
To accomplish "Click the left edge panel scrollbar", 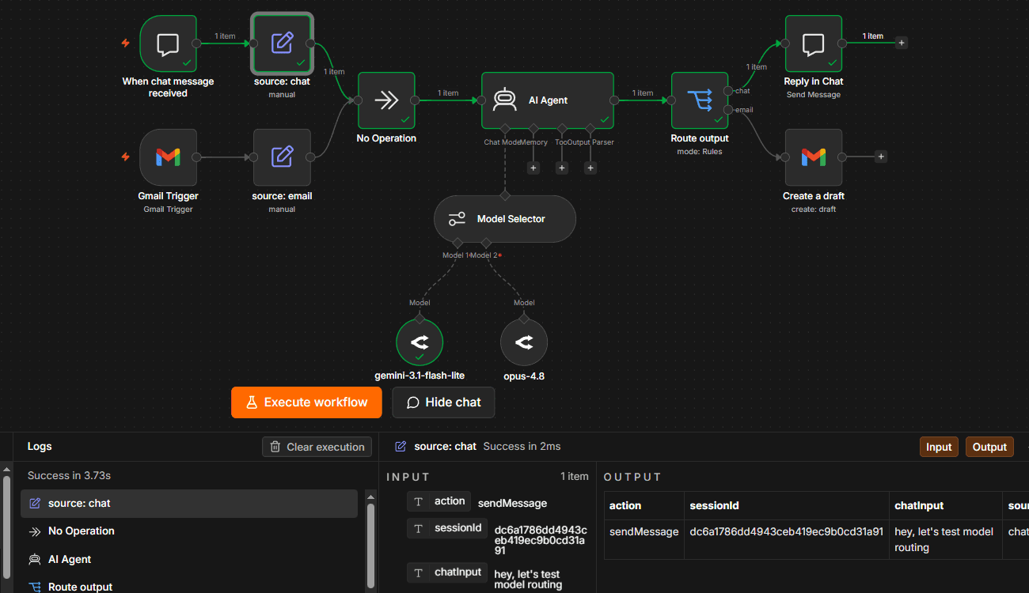I will 6,526.
